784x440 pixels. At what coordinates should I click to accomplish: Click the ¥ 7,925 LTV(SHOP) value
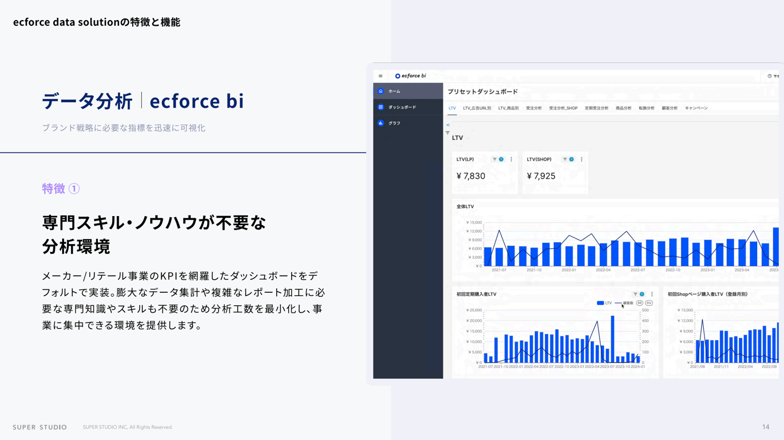click(x=541, y=176)
